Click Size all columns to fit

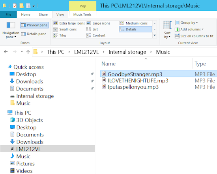194,36
